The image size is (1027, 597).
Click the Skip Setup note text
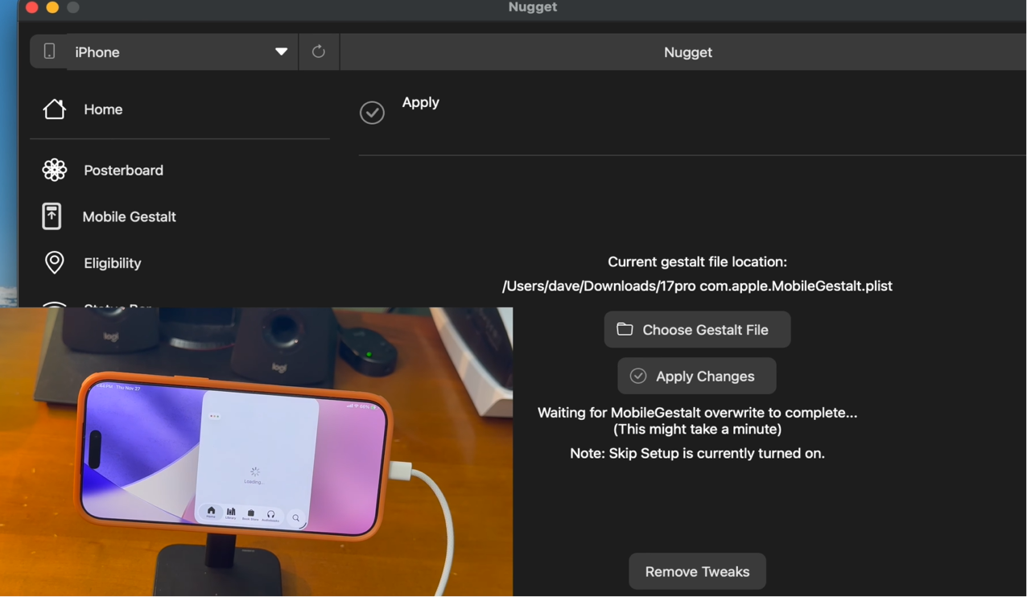click(x=697, y=454)
